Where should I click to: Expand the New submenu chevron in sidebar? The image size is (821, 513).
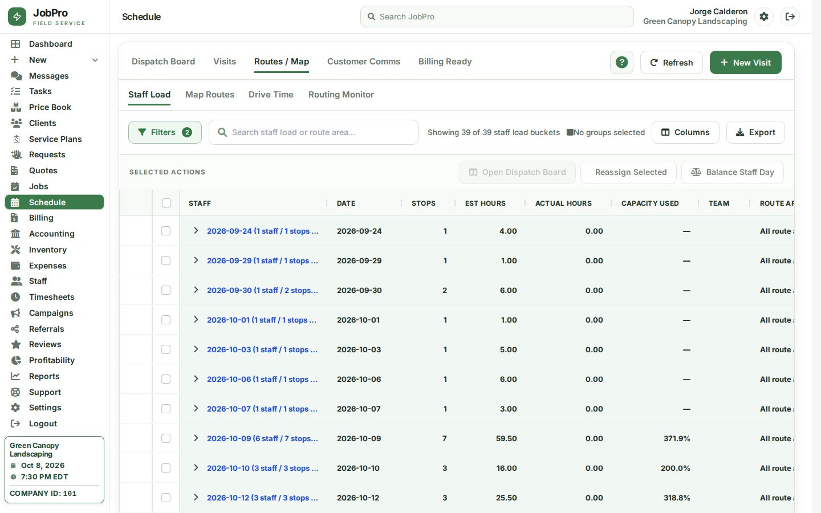click(x=95, y=60)
